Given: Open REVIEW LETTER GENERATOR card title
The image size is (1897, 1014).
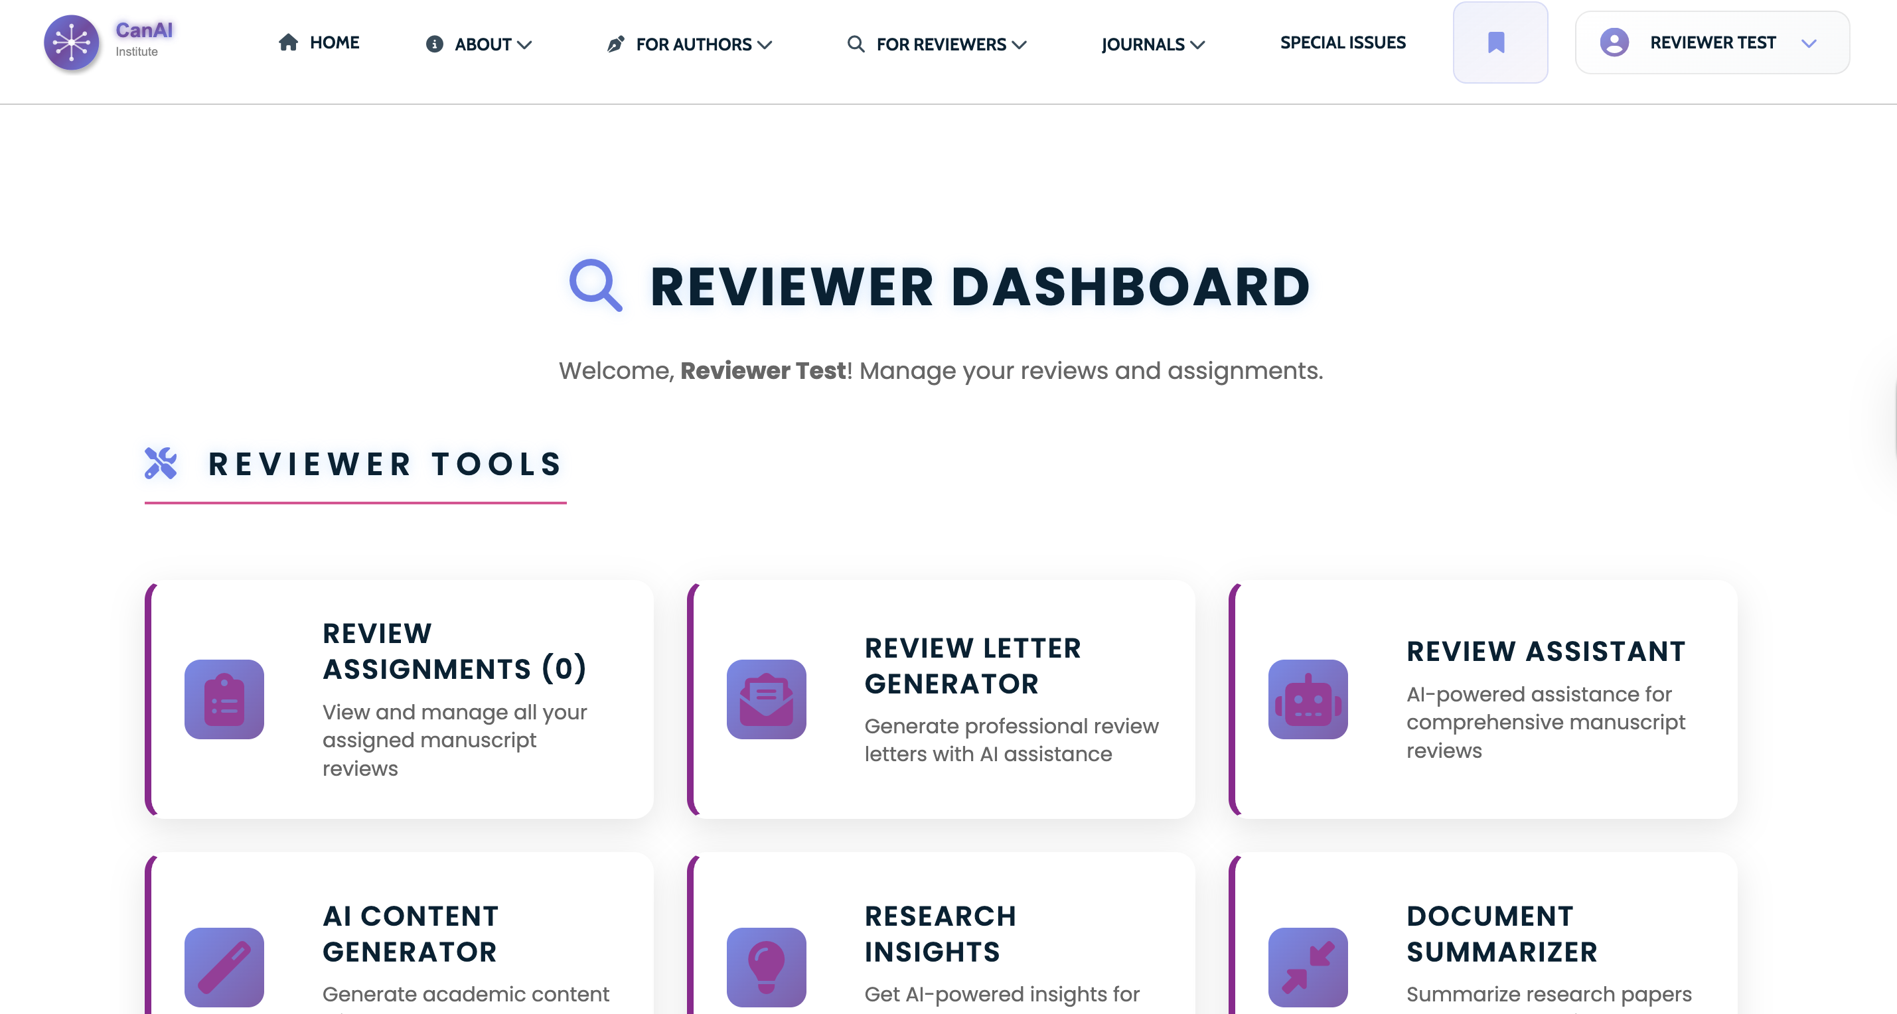Looking at the screenshot, I should pyautogui.click(x=973, y=666).
